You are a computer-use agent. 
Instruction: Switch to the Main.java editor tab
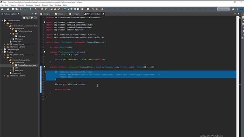[45, 14]
